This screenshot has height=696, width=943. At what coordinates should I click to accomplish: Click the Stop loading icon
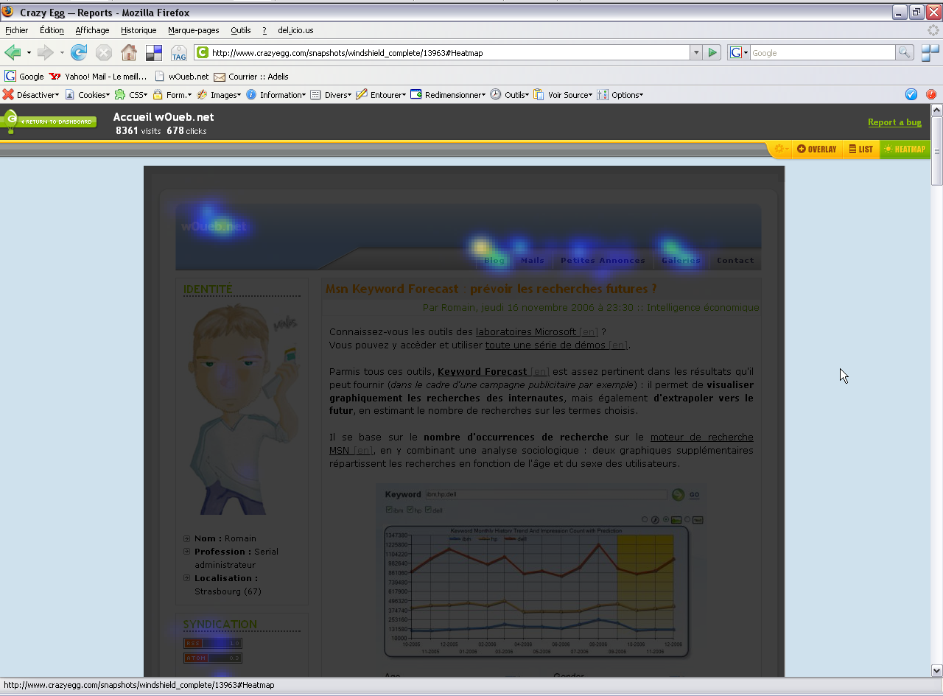click(104, 52)
